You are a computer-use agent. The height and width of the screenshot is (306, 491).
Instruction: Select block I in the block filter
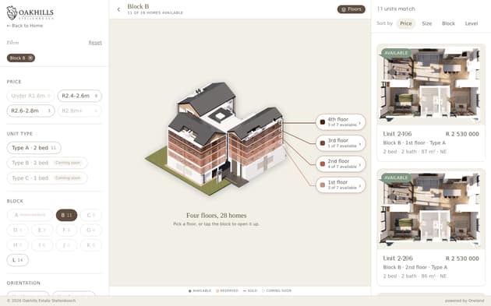coord(42,245)
